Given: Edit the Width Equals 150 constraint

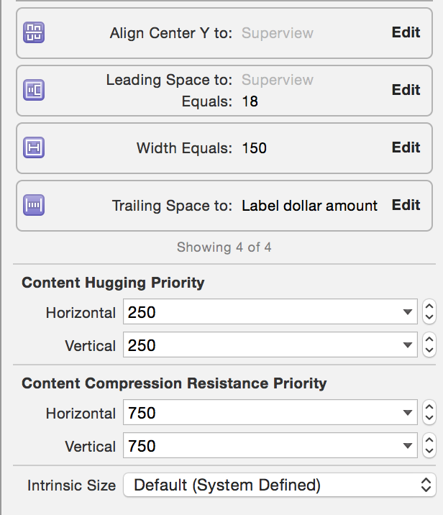Looking at the screenshot, I should (406, 147).
